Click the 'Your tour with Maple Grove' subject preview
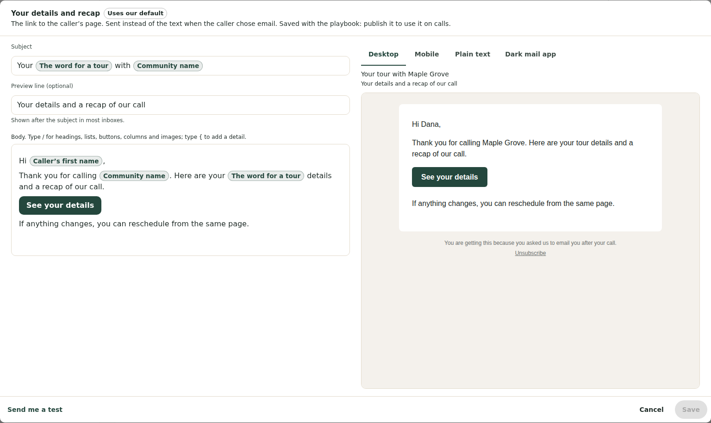This screenshot has height=423, width=711. pyautogui.click(x=405, y=74)
